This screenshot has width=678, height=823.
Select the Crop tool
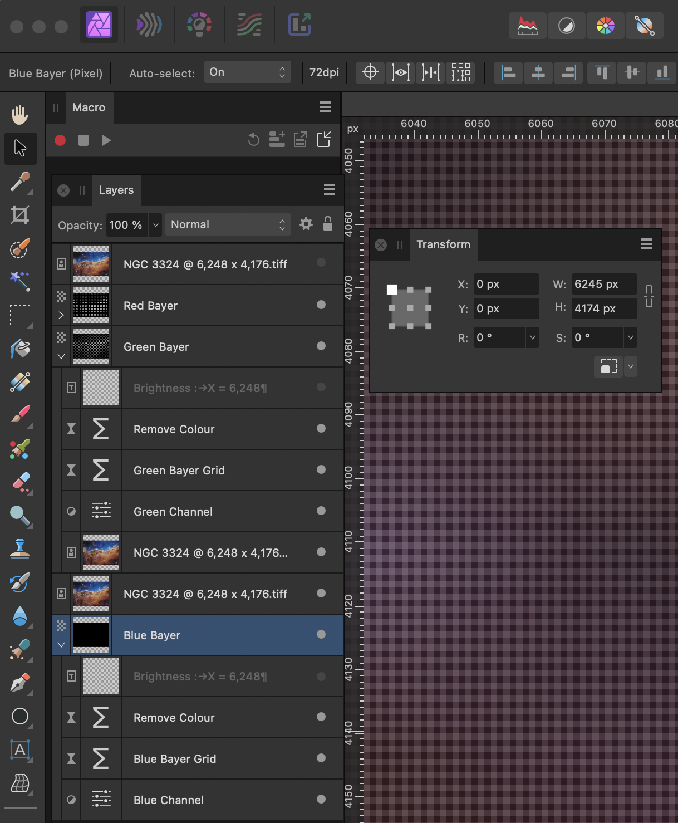coord(20,215)
